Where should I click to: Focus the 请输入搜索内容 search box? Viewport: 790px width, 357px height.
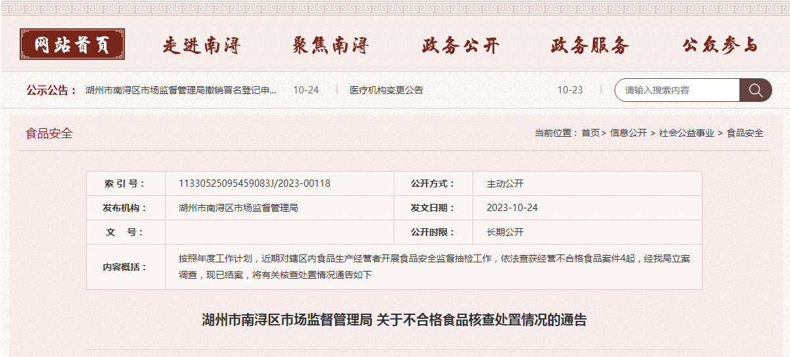click(x=677, y=90)
